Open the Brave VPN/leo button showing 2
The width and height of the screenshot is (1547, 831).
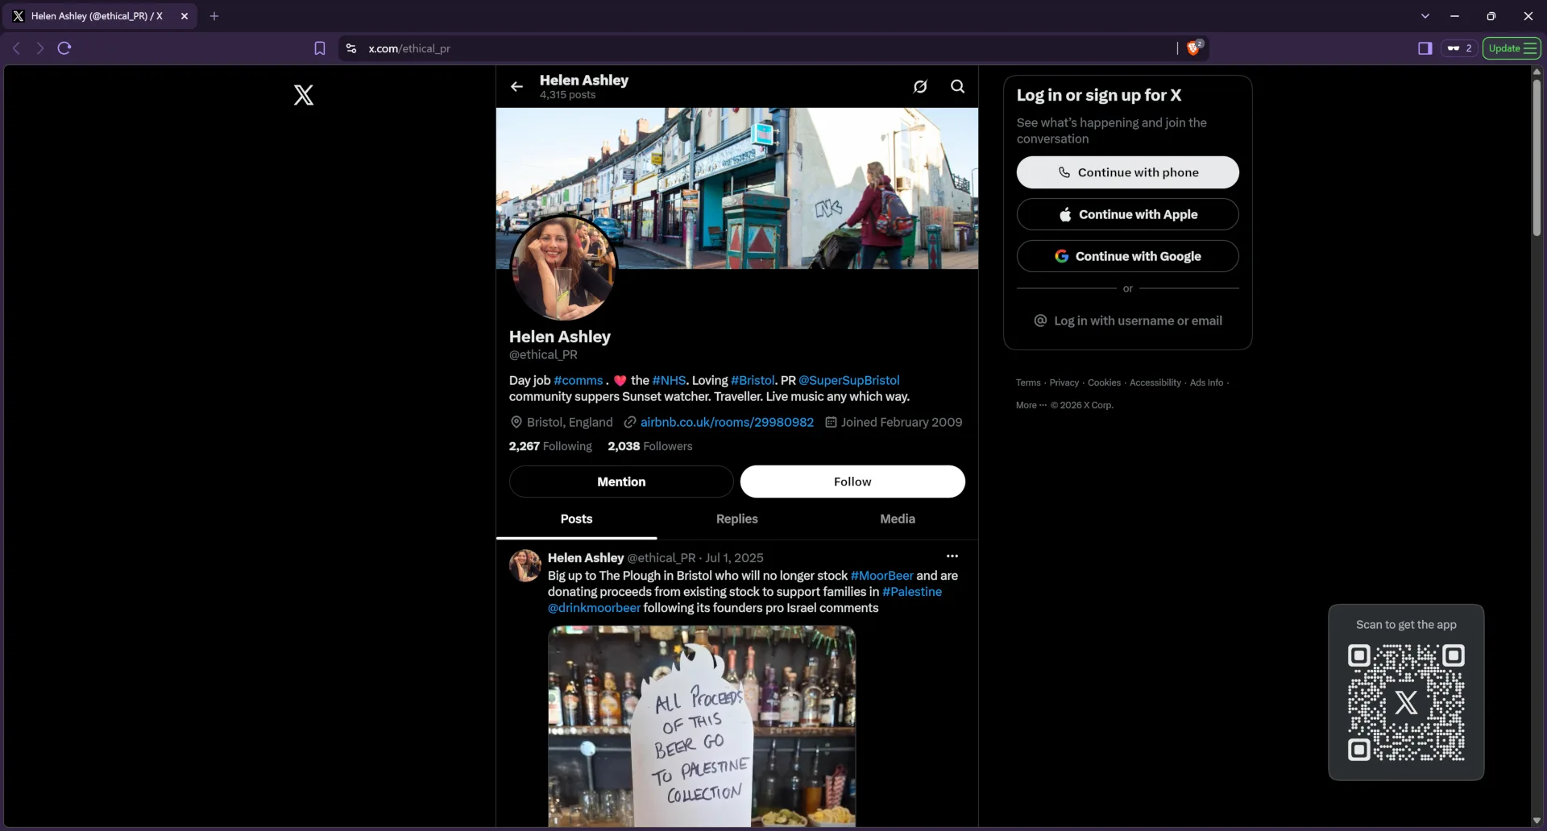point(1459,48)
